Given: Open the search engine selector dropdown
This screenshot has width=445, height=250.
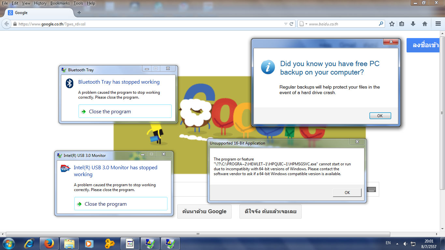Looking at the screenshot, I should (303, 24).
